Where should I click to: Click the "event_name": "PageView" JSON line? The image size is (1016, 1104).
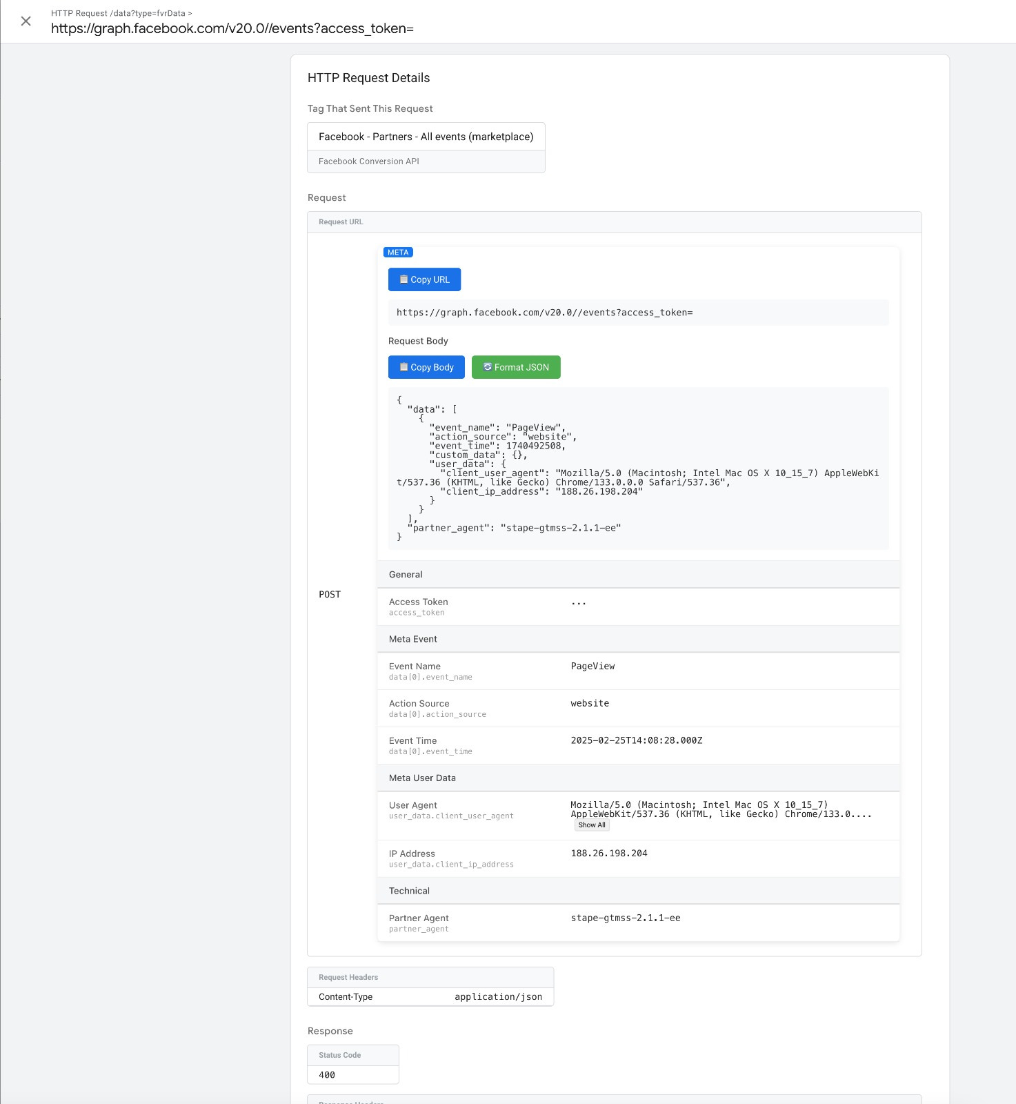(497, 428)
